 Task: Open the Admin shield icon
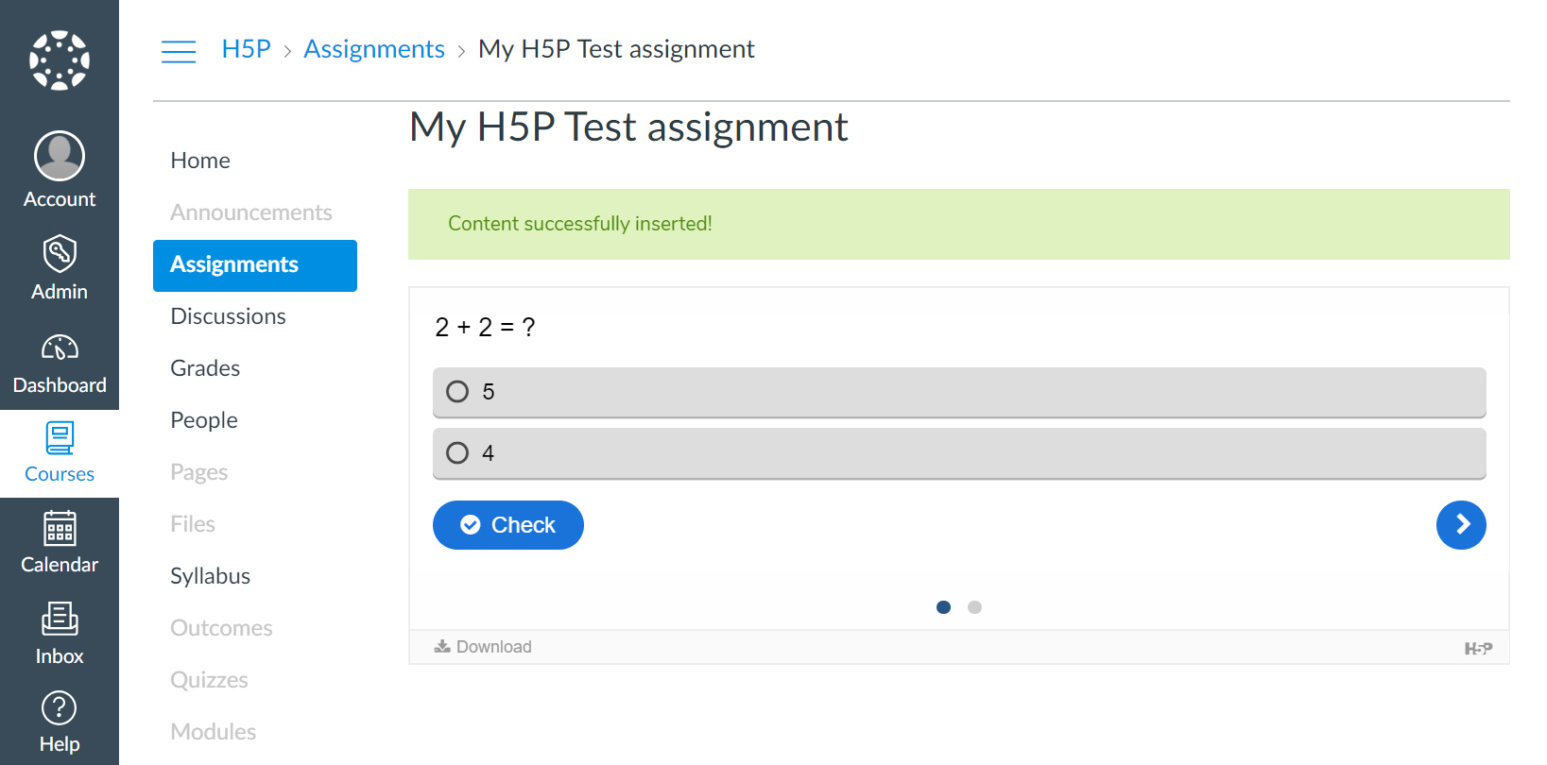(60, 253)
